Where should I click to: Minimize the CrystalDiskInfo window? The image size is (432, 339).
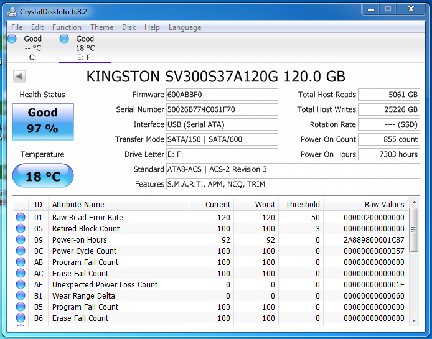(x=371, y=9)
